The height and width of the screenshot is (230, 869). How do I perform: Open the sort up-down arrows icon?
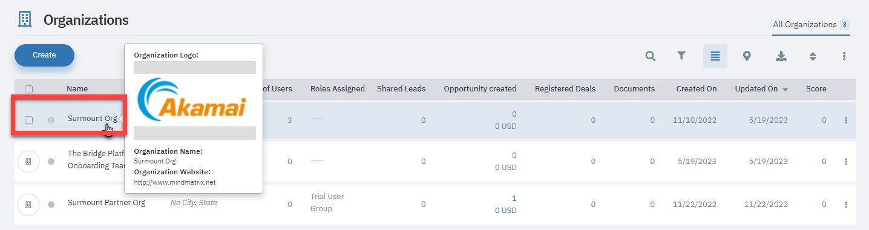[813, 56]
